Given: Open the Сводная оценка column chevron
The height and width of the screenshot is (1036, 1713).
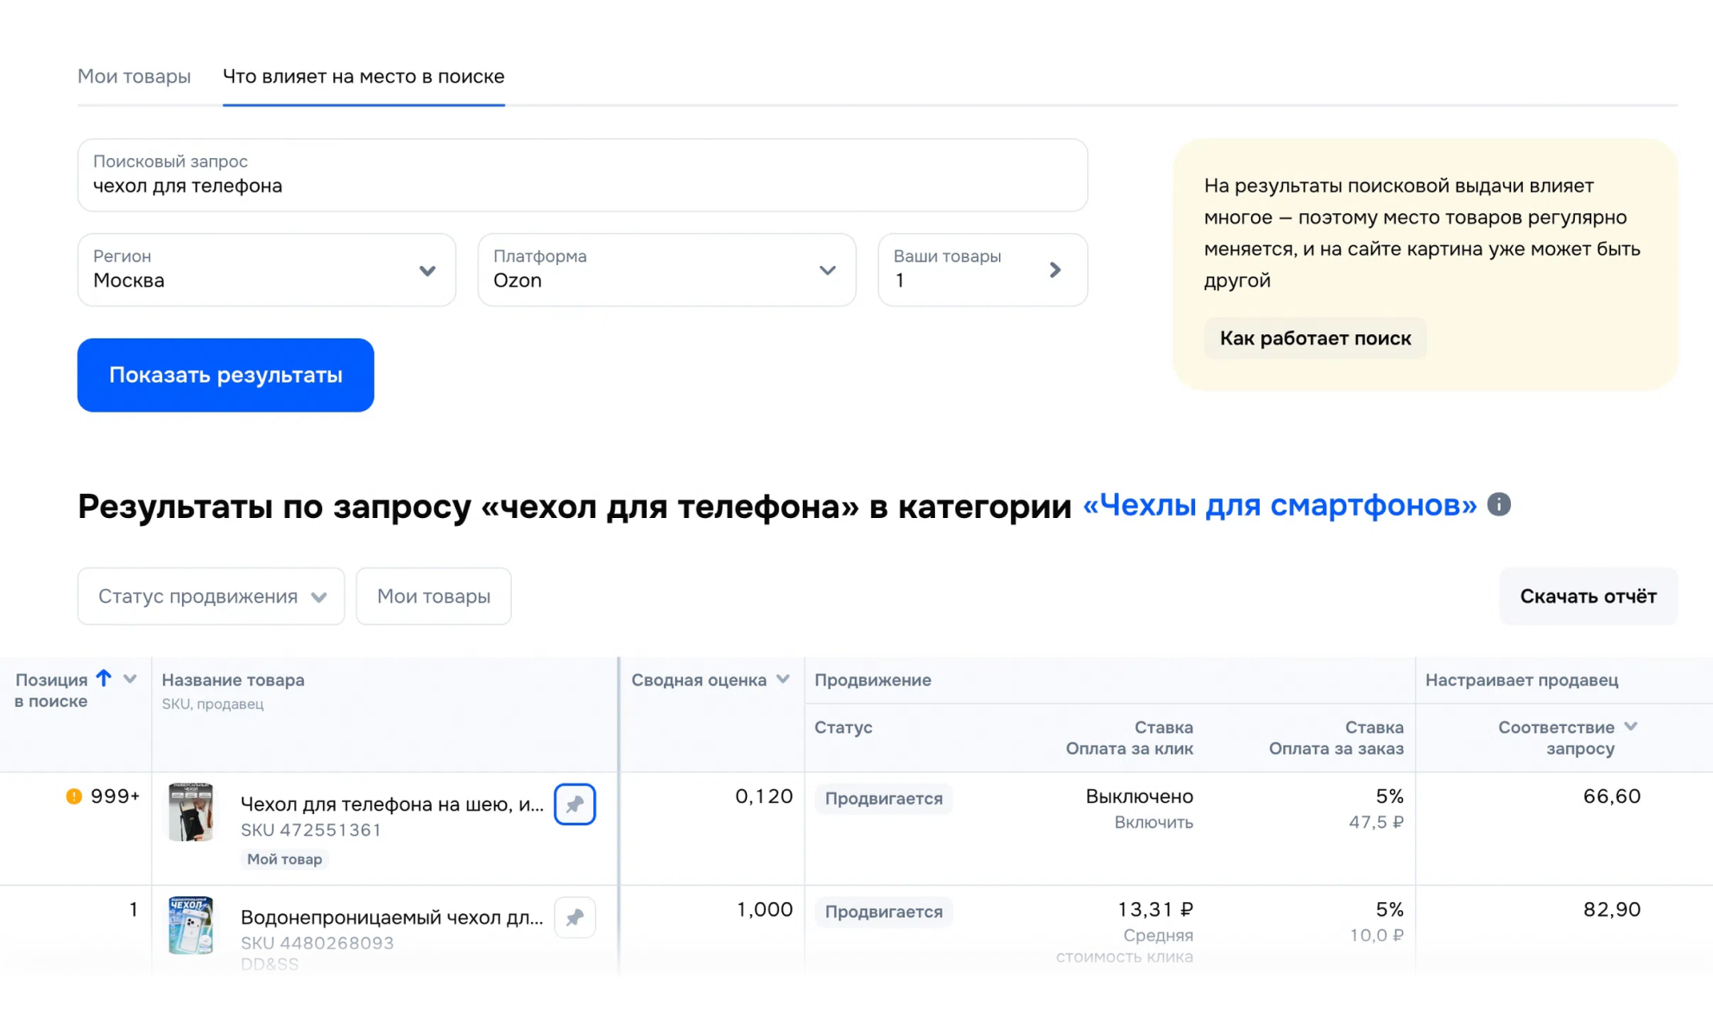Looking at the screenshot, I should [x=783, y=679].
